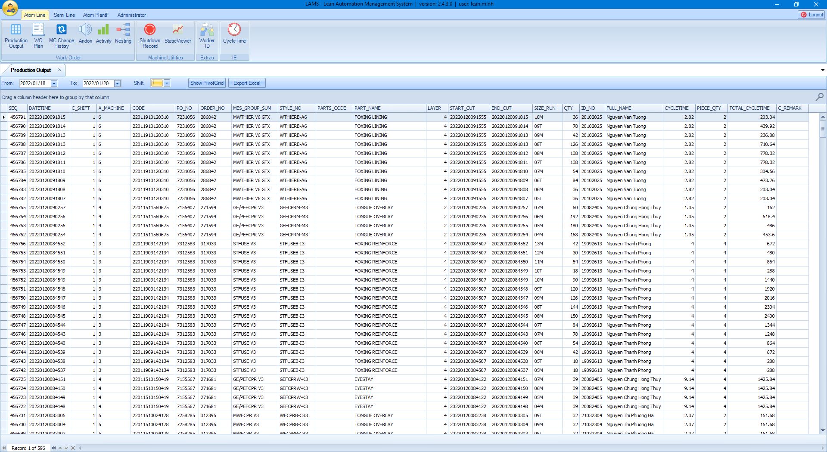Expand the To date dropdown
Screen dimensions: 827x452
[x=117, y=84]
